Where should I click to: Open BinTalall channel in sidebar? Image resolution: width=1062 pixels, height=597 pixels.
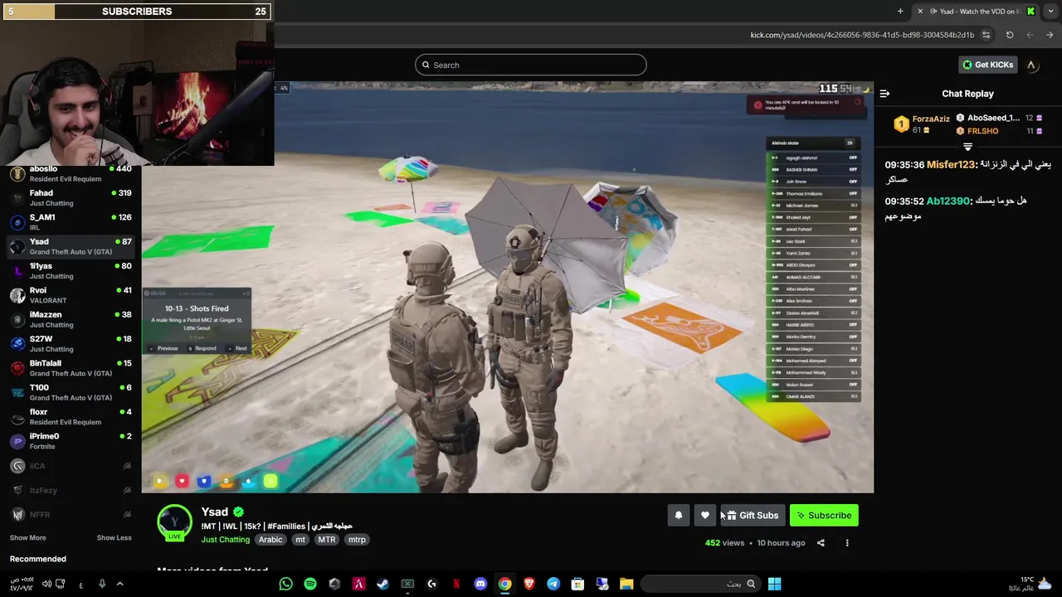(71, 367)
